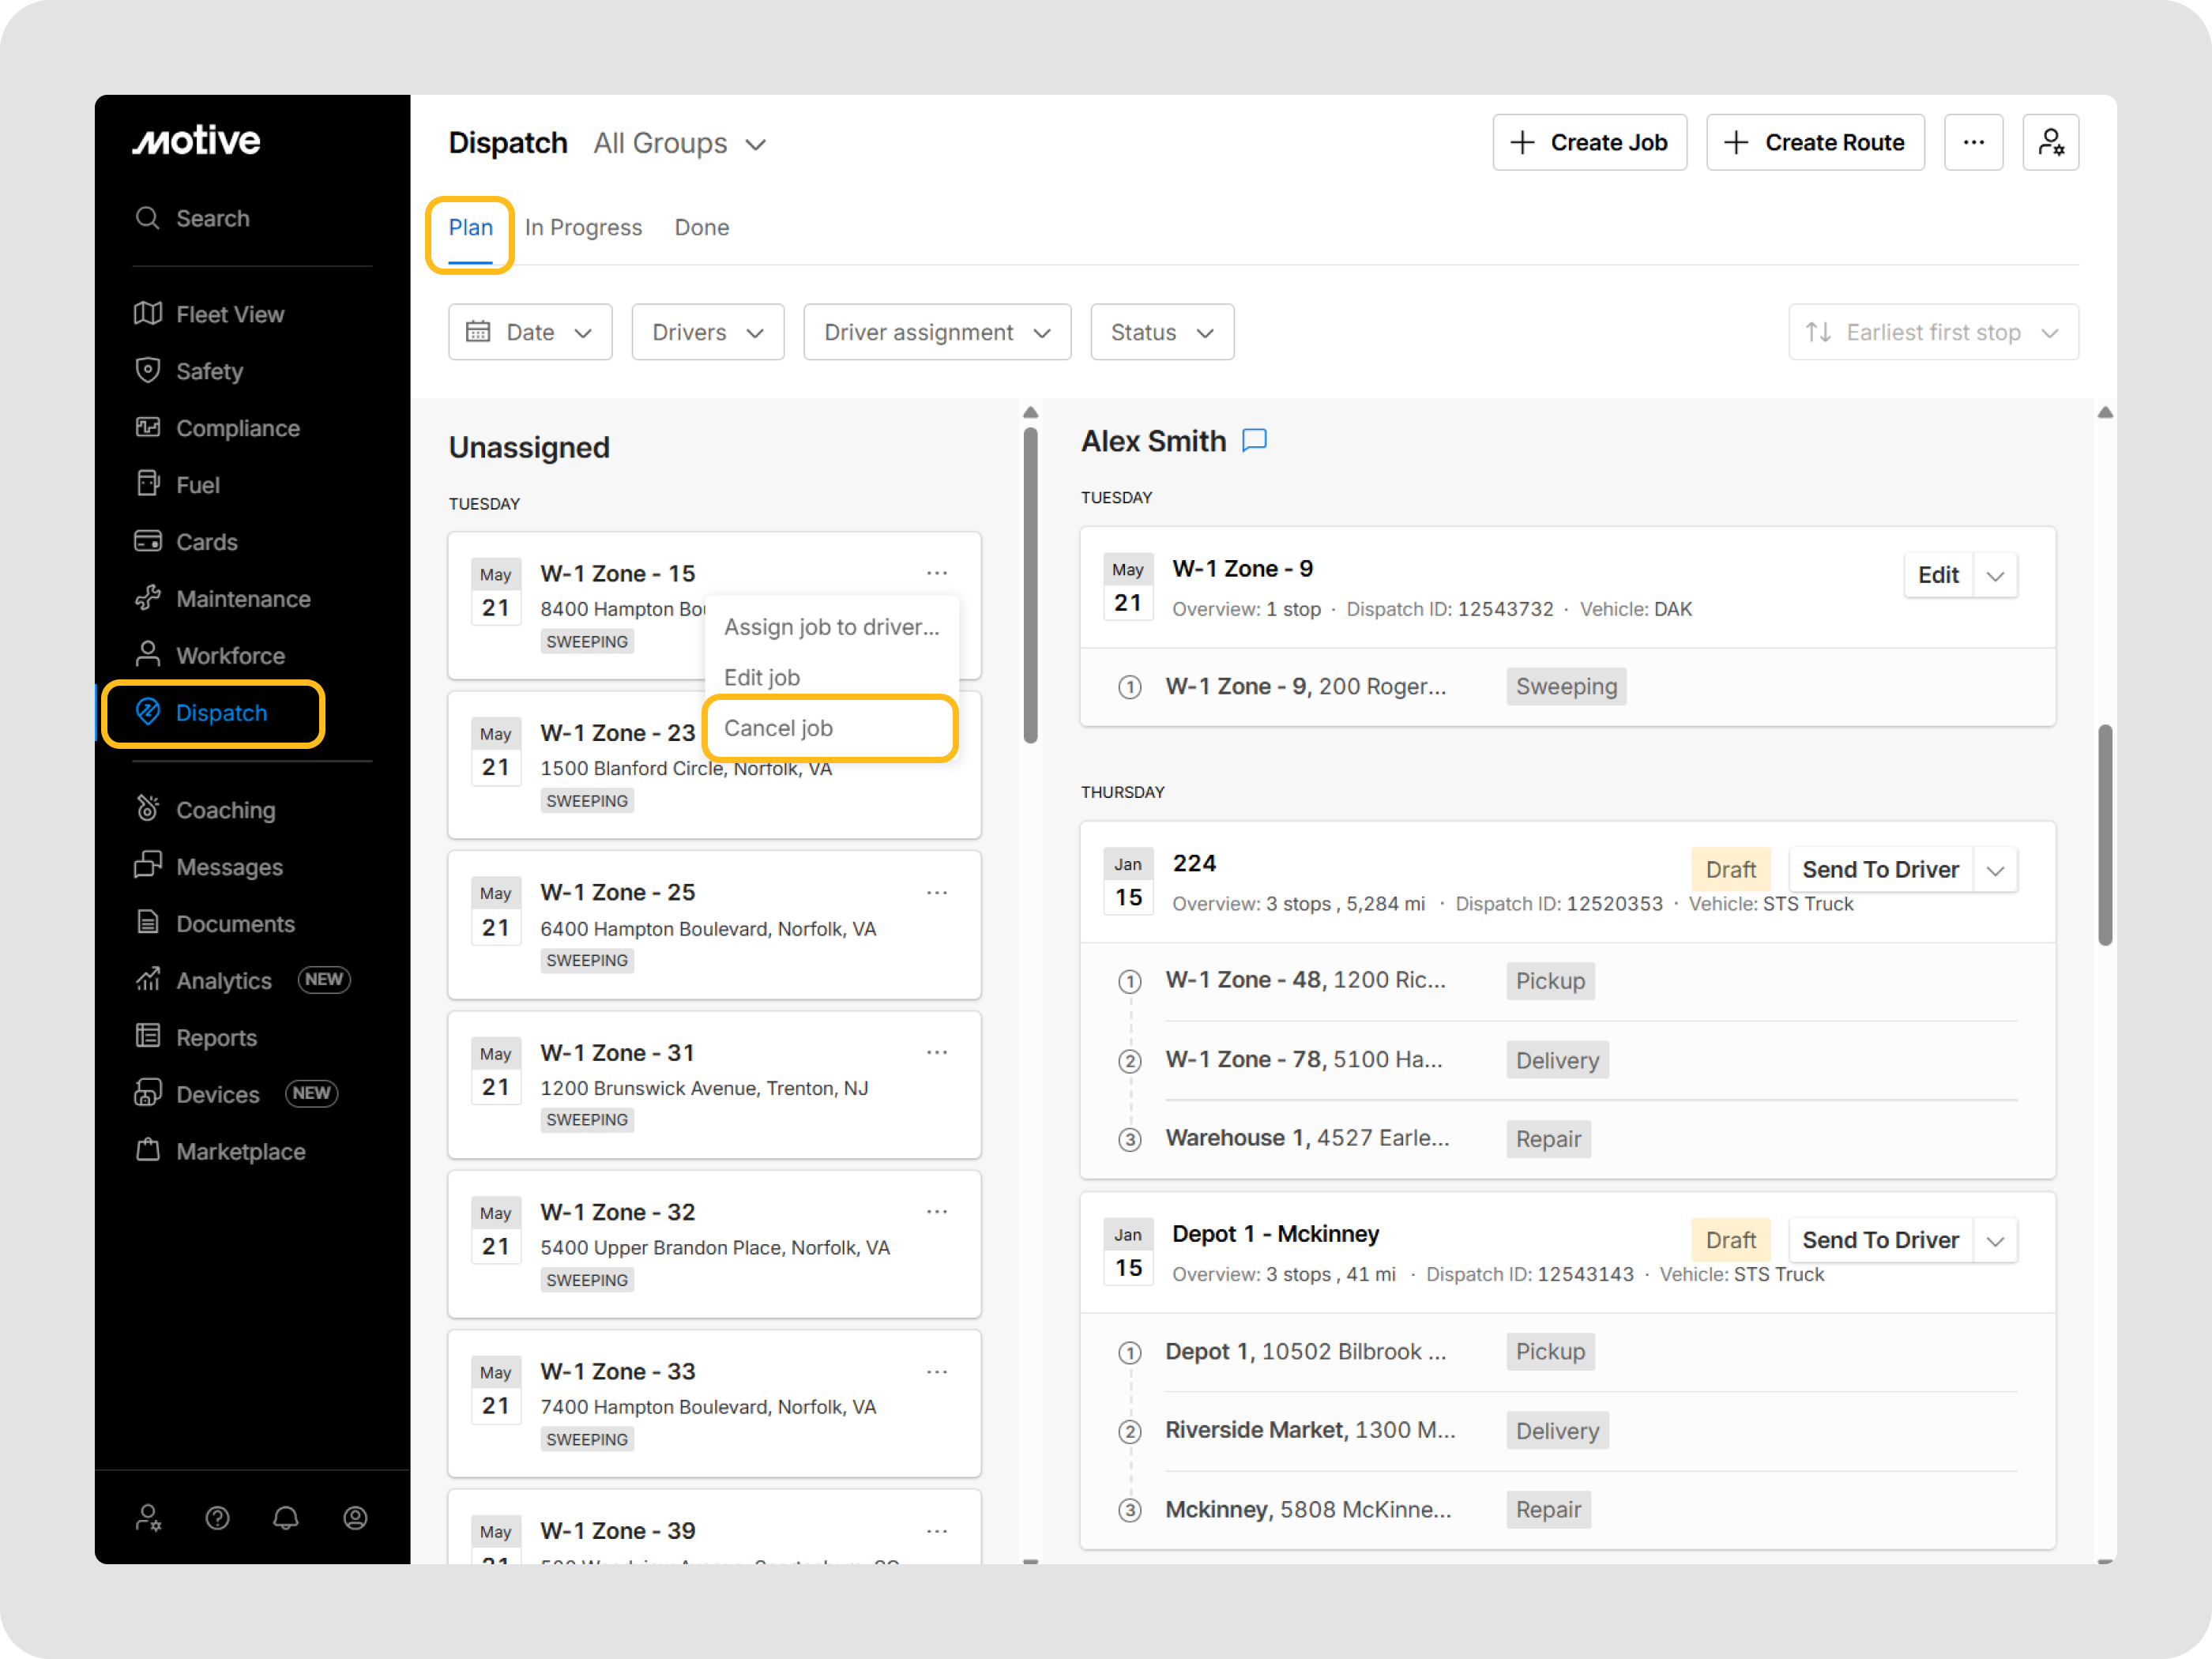Switch to the In Progress tab
Viewport: 2212px width, 1659px height.
pos(583,228)
